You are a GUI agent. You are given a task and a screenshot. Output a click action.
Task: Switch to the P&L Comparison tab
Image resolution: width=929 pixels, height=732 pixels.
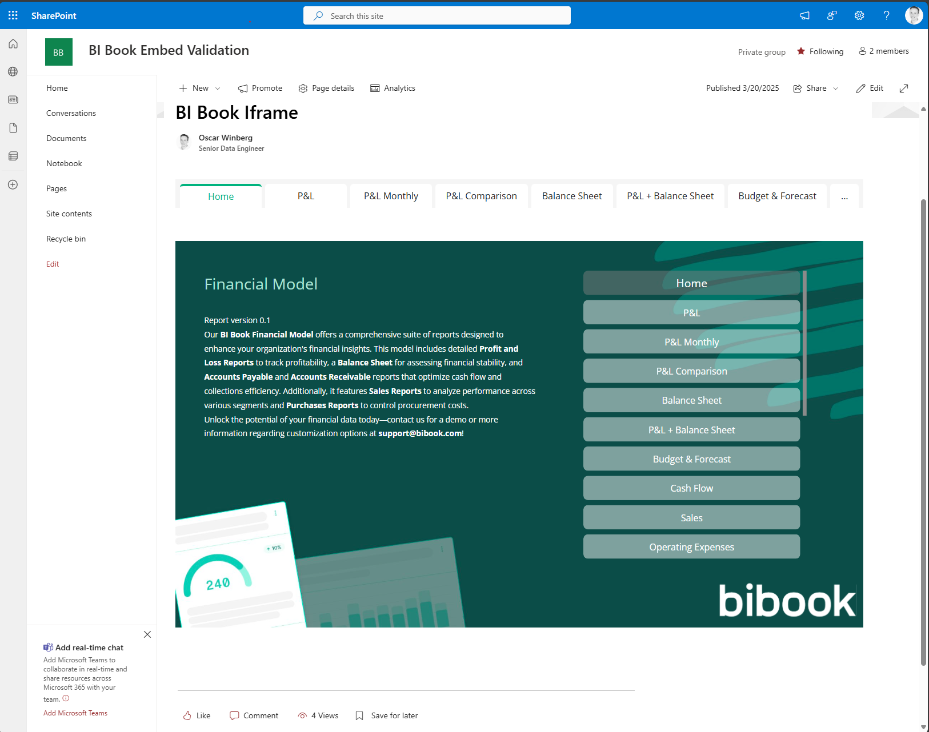[x=481, y=196]
